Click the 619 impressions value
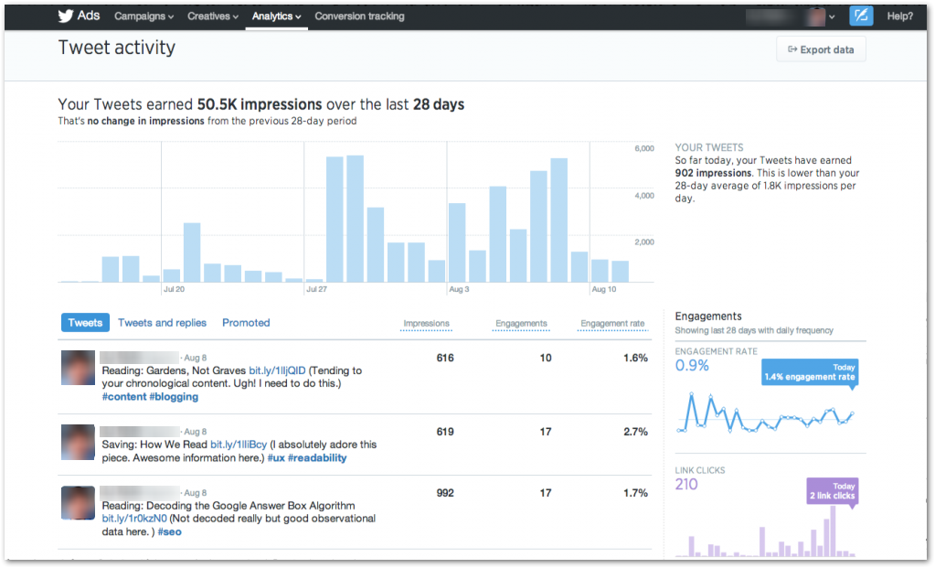The height and width of the screenshot is (568, 935). coord(445,432)
